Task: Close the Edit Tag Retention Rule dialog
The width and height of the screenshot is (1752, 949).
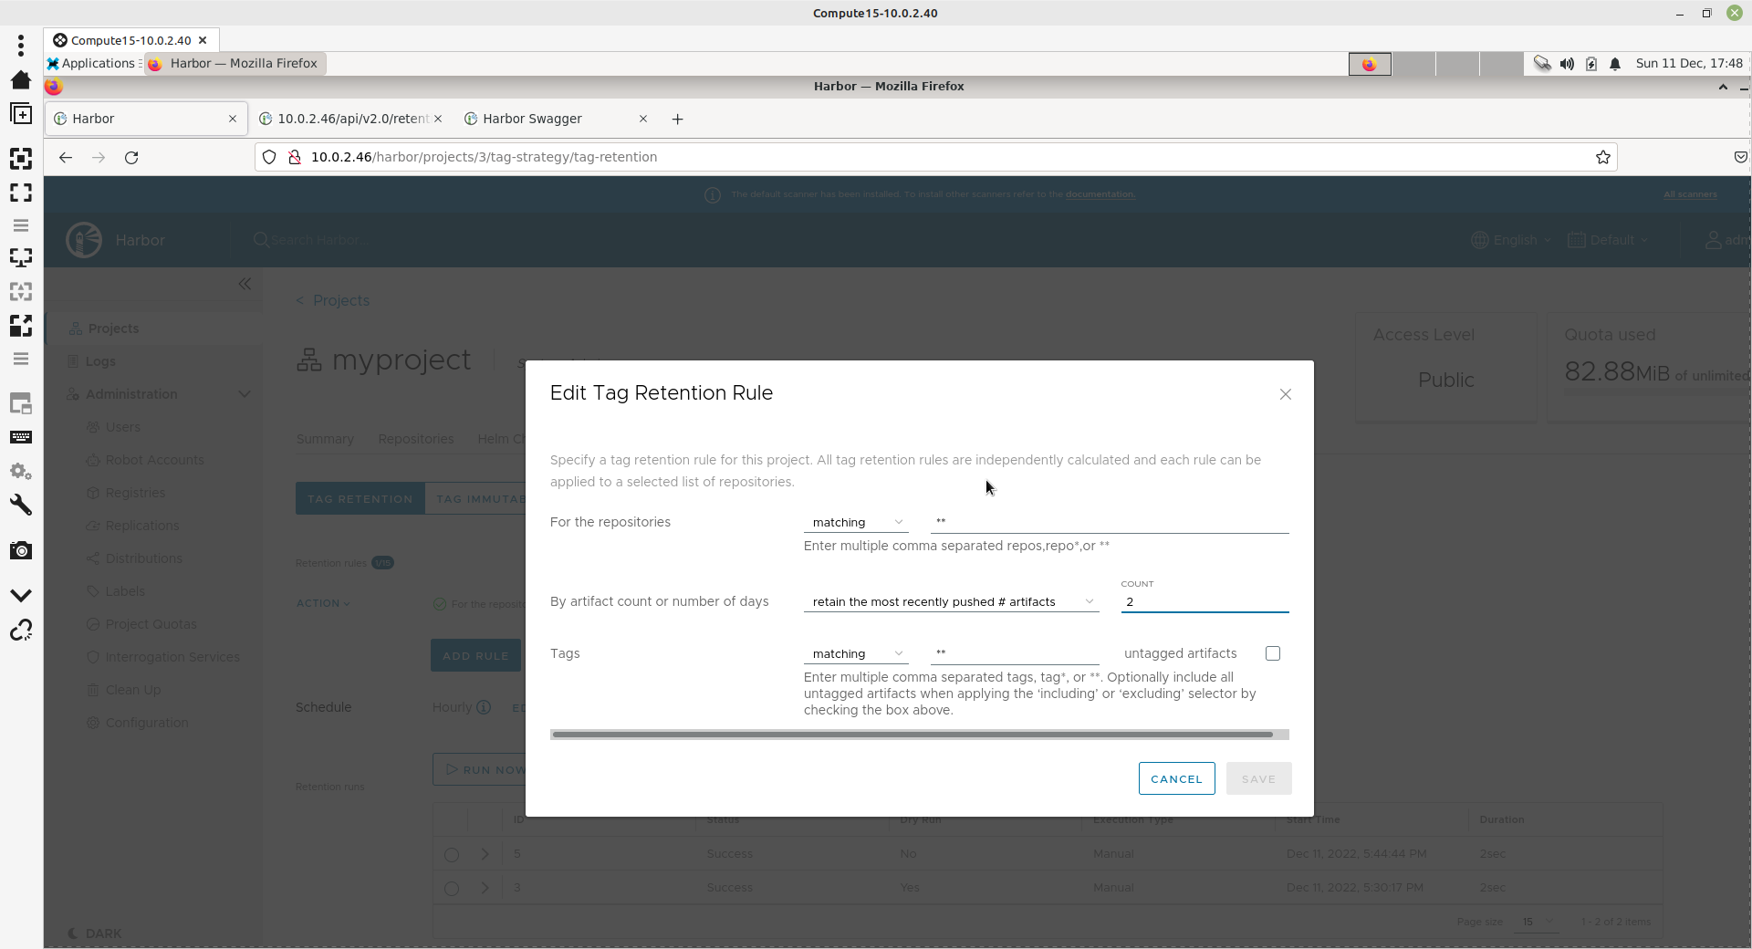Action: [1285, 394]
